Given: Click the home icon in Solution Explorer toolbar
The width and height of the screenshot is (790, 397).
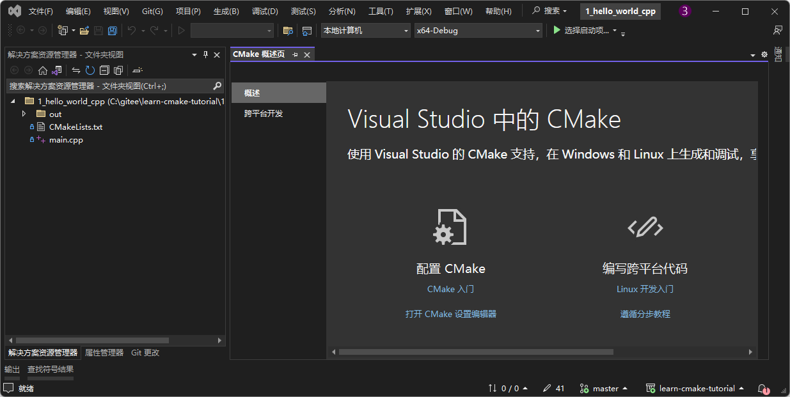Looking at the screenshot, I should pyautogui.click(x=42, y=70).
